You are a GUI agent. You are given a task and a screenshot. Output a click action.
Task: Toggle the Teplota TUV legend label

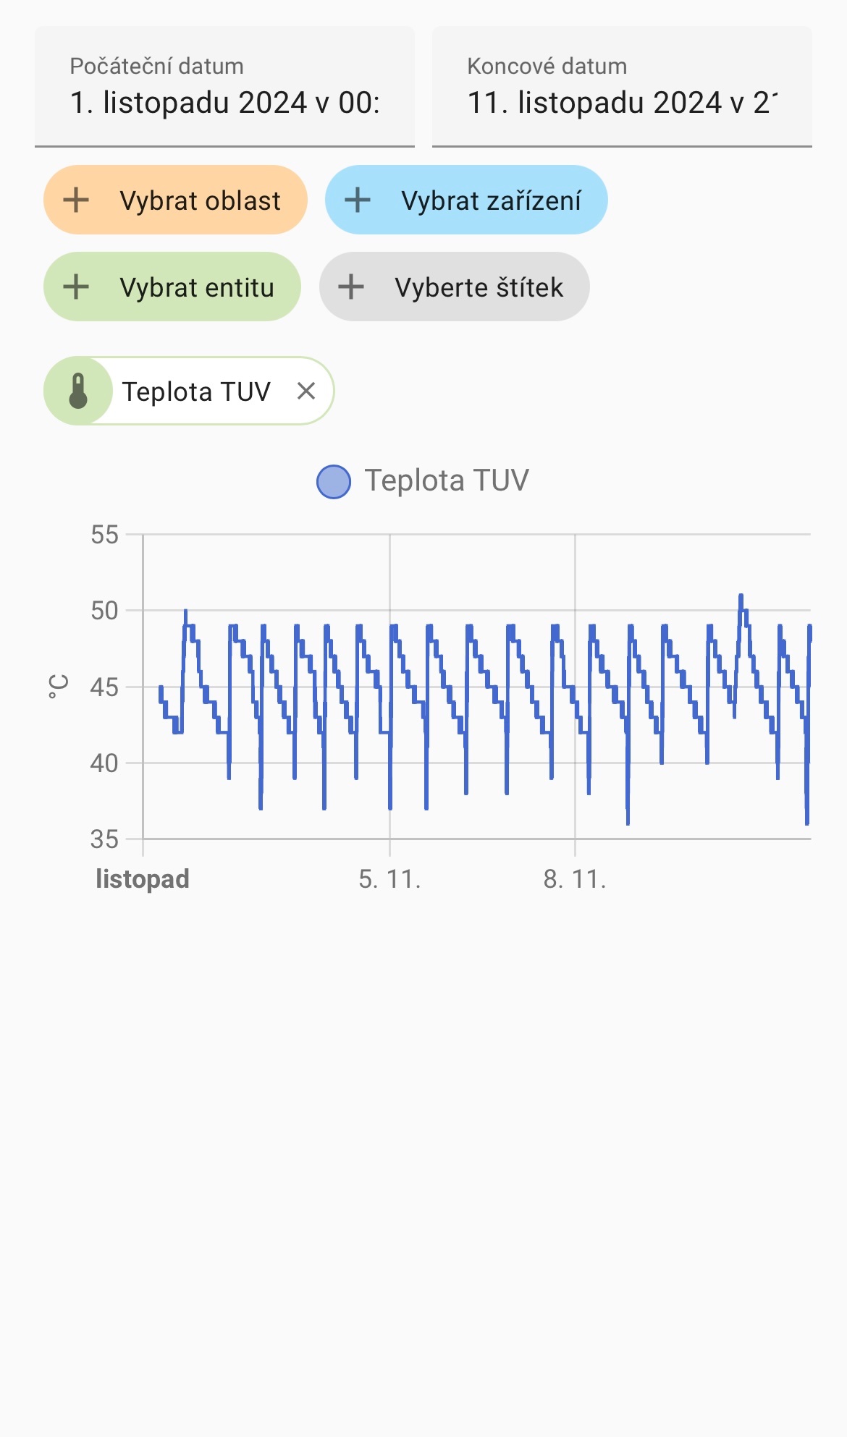point(447,481)
